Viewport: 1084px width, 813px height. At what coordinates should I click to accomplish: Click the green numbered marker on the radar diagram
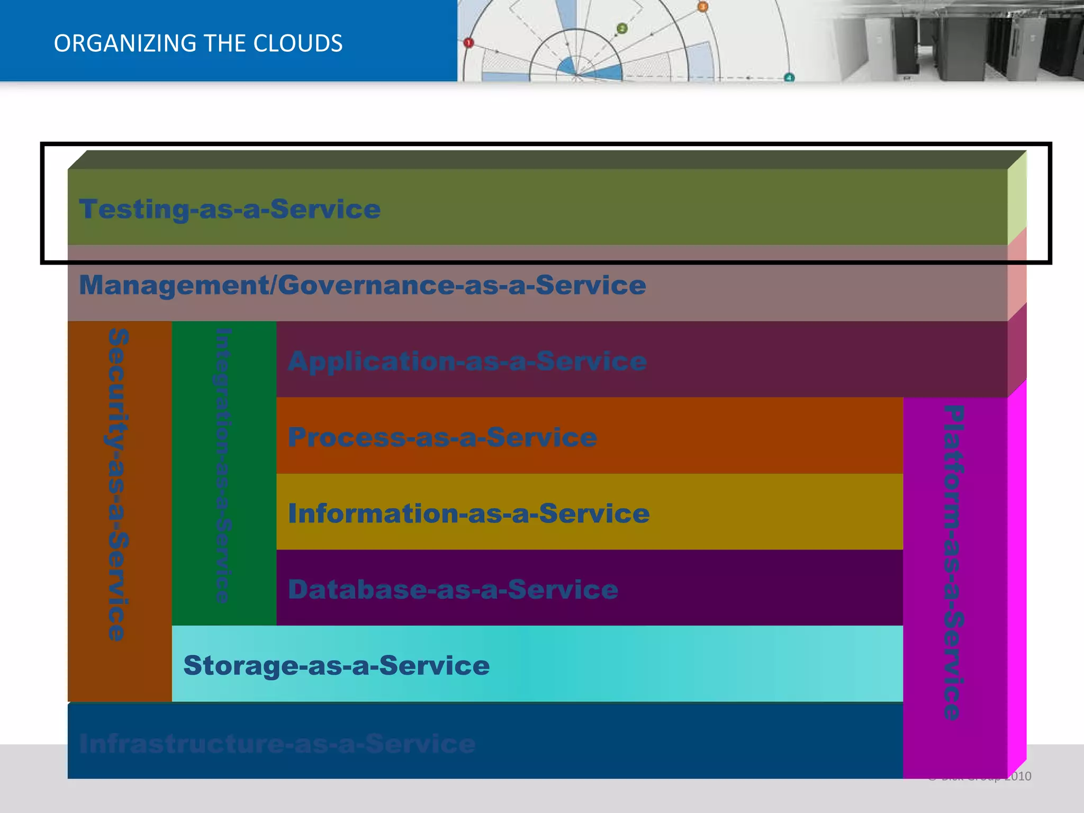click(x=622, y=29)
